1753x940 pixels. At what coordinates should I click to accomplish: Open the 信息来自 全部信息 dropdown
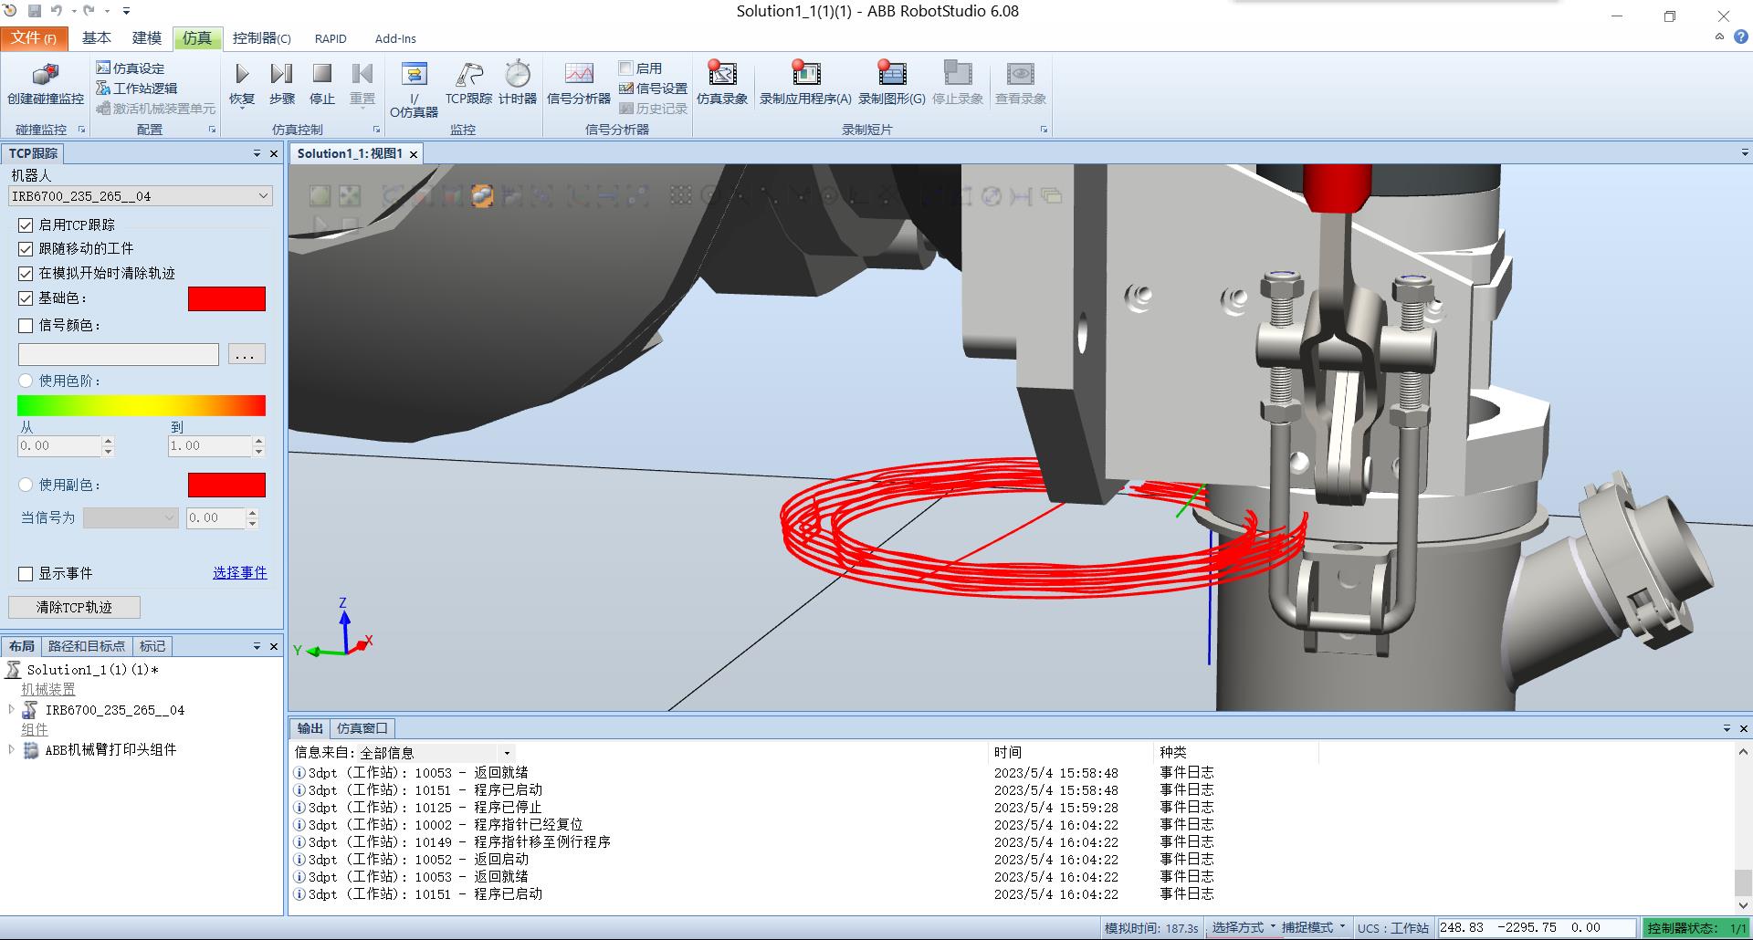pos(507,753)
